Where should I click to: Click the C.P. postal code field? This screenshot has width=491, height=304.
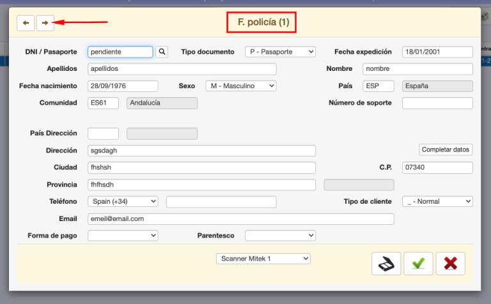pos(437,167)
